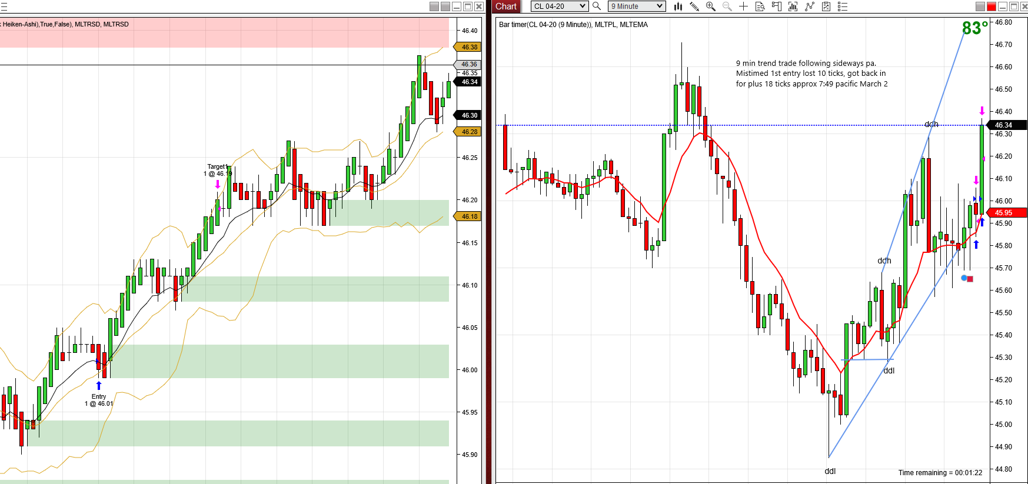This screenshot has height=484, width=1028.
Task: Click the zoom in magnifier
Action: pos(711,6)
